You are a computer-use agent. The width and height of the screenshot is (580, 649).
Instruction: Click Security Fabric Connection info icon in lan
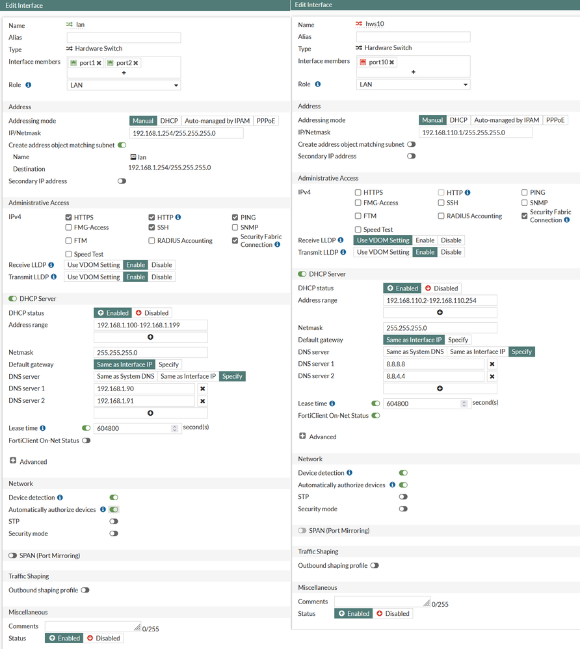tap(277, 245)
